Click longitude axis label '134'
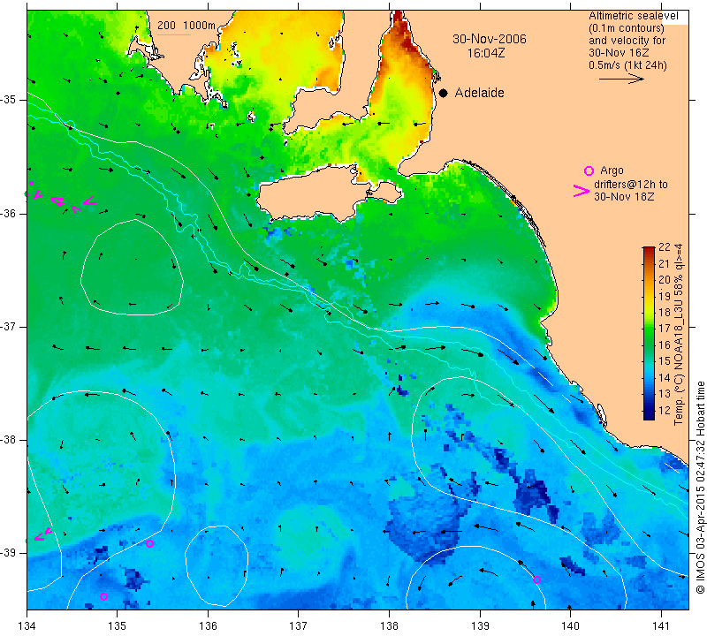Viewport: 707px width, 636px height. (27, 625)
